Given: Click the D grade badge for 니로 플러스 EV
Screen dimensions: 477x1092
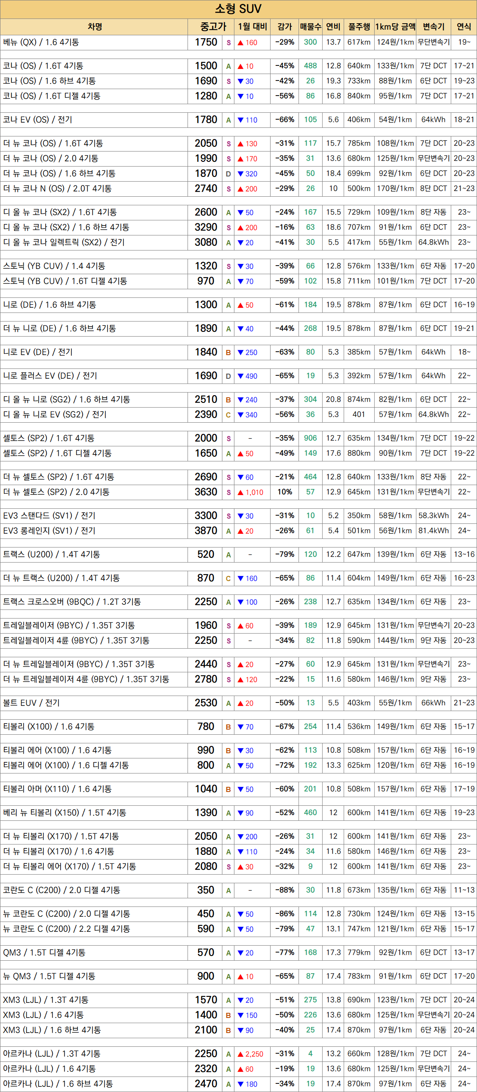Looking at the screenshot, I should pyautogui.click(x=228, y=376).
